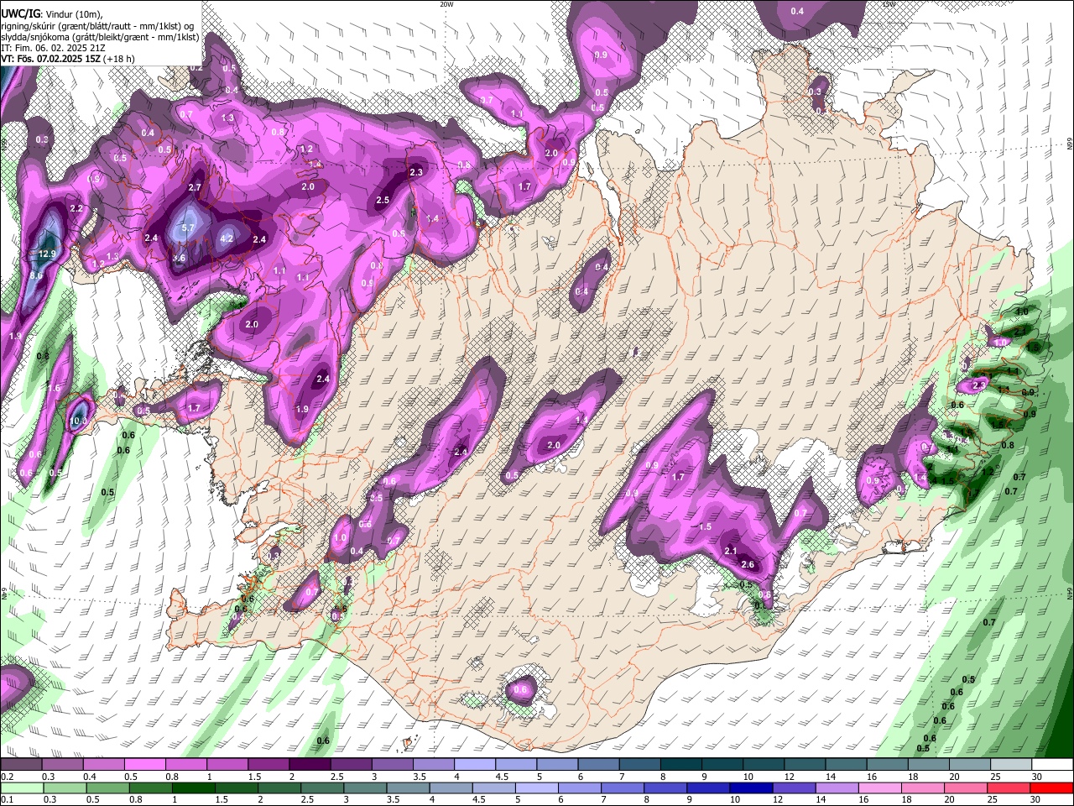The width and height of the screenshot is (1074, 806).
Task: Click the dark teal upper legend swatch at 8
Action: point(681,765)
